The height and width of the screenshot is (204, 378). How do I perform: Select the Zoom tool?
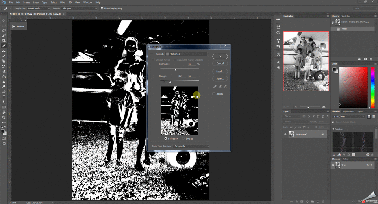tap(4, 117)
